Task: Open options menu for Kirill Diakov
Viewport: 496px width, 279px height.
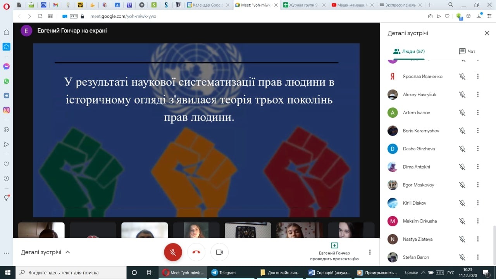Action: (x=478, y=203)
